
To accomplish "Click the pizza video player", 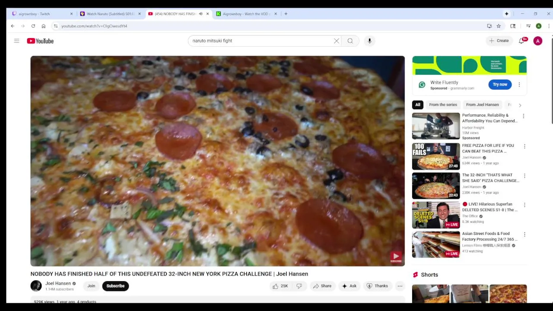I will (x=217, y=161).
